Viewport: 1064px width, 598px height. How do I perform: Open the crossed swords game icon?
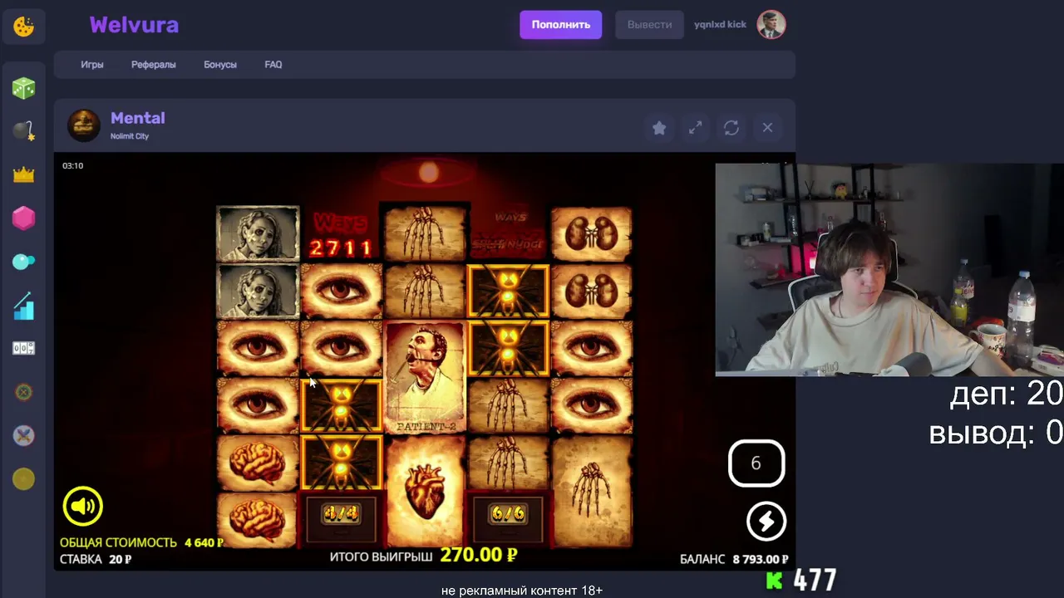23,435
